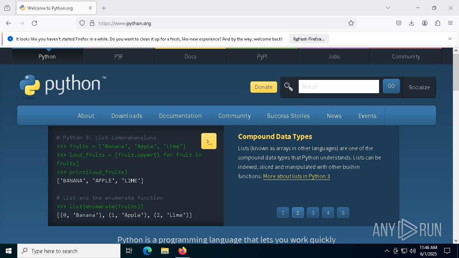Open the Downloads menu
The height and width of the screenshot is (258, 459).
pos(127,116)
